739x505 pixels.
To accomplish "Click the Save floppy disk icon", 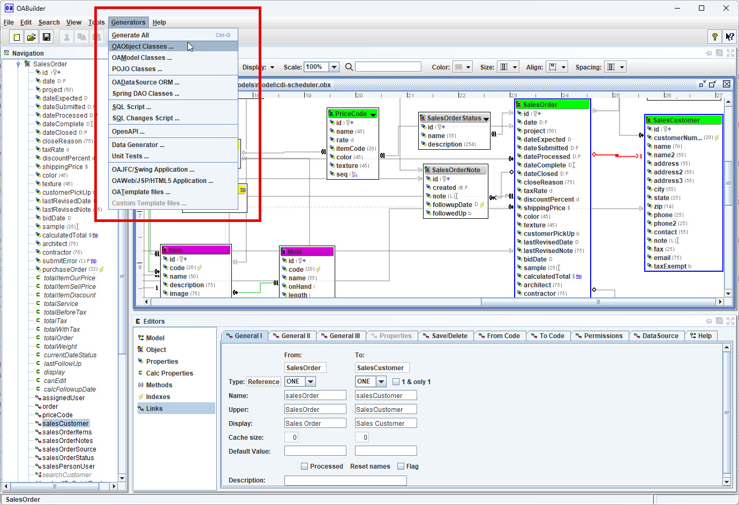I will click(x=47, y=37).
